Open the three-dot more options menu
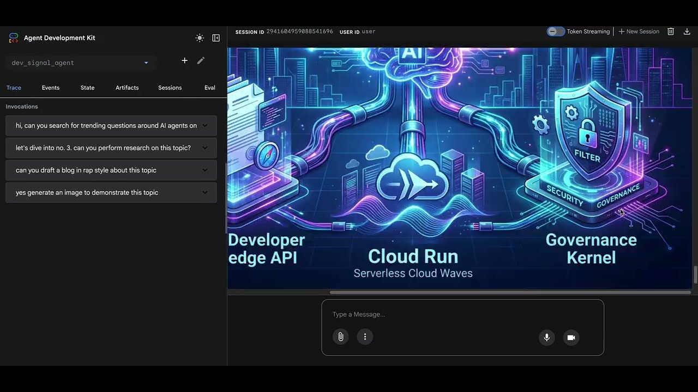 pyautogui.click(x=365, y=336)
